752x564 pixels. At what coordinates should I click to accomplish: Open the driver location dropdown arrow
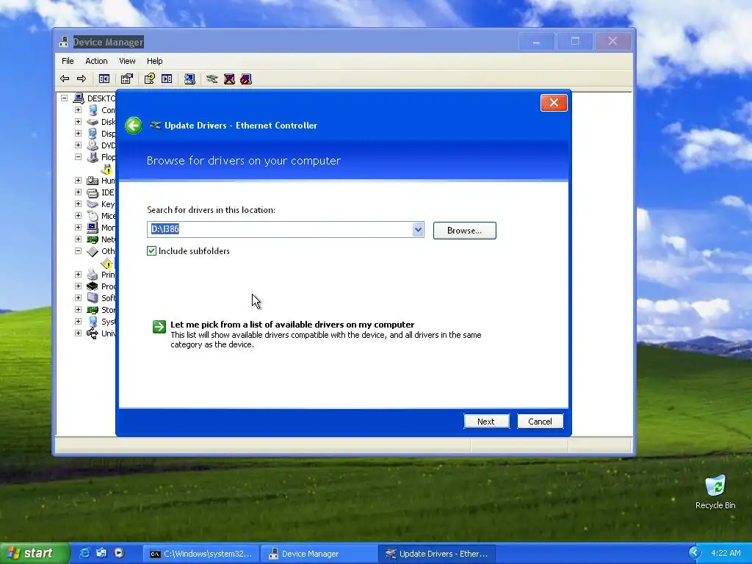tap(418, 230)
